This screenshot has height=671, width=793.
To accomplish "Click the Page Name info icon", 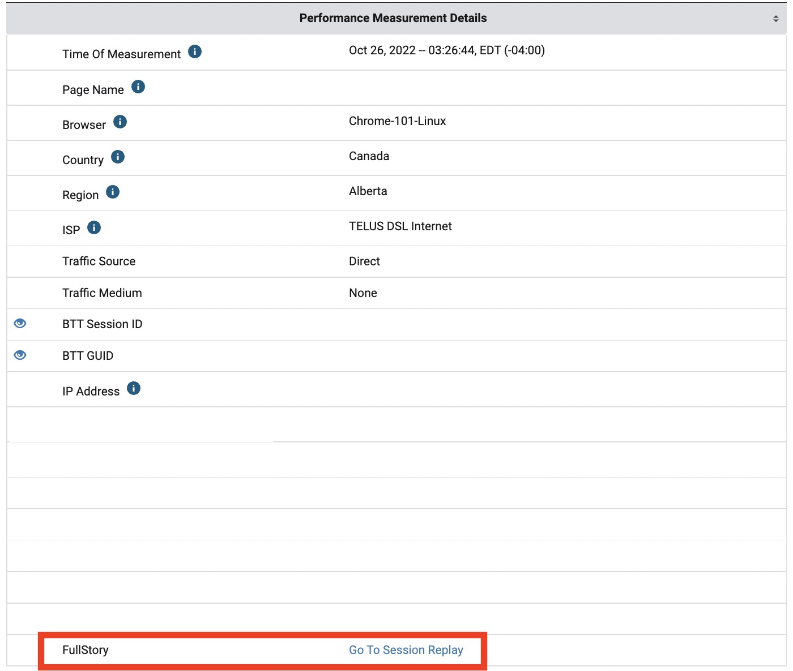I will click(x=138, y=87).
